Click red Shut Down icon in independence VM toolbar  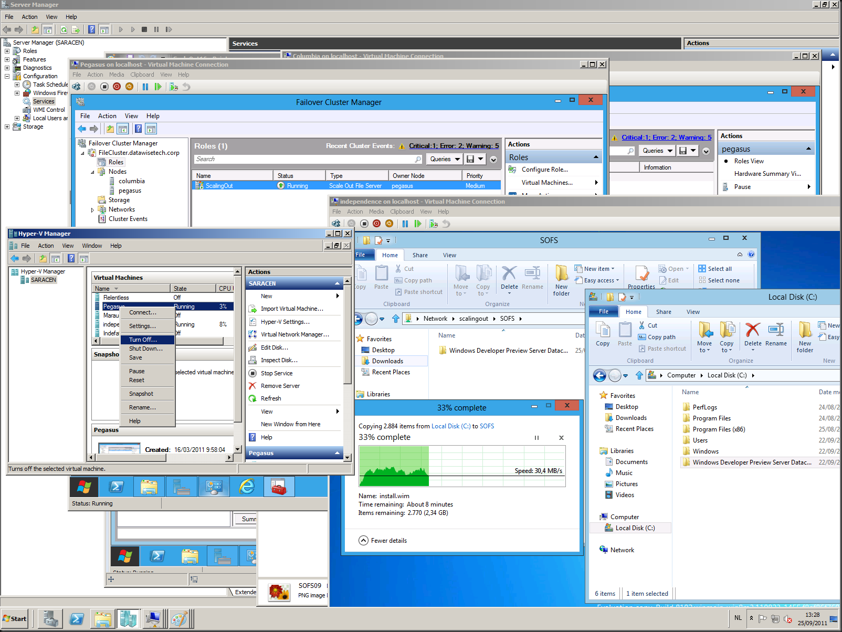[376, 224]
